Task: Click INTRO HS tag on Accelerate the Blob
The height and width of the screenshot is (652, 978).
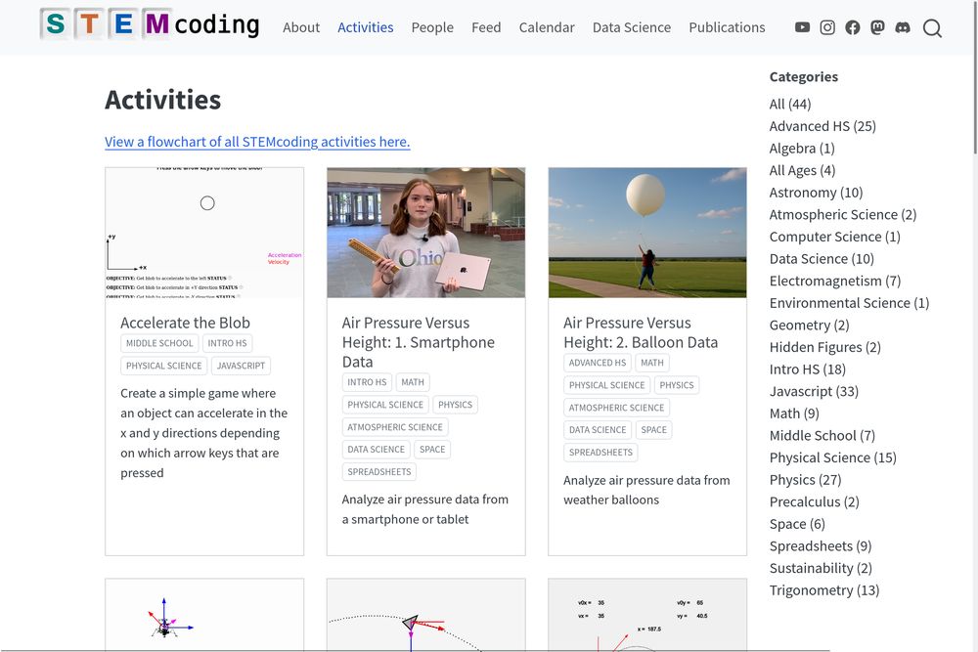Action: tap(227, 343)
